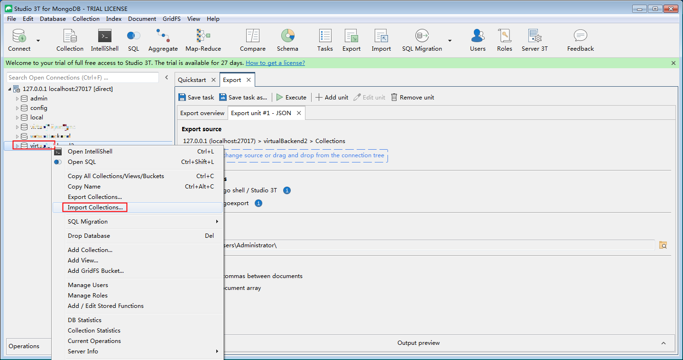
Task: Click the Connect toolbar icon
Action: [x=19, y=40]
